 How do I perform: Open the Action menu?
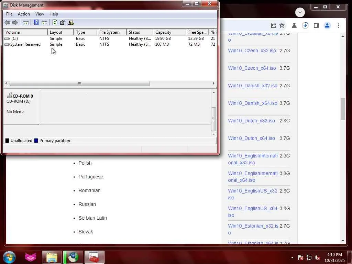coord(24,14)
